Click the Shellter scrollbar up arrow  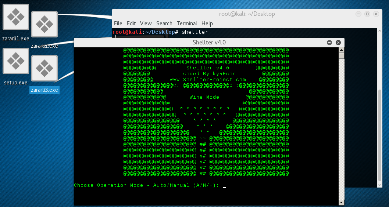point(341,50)
